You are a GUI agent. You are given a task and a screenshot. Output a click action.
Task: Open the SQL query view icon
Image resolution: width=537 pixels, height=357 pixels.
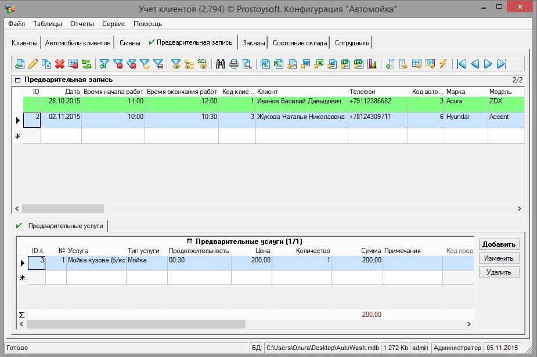click(x=203, y=64)
